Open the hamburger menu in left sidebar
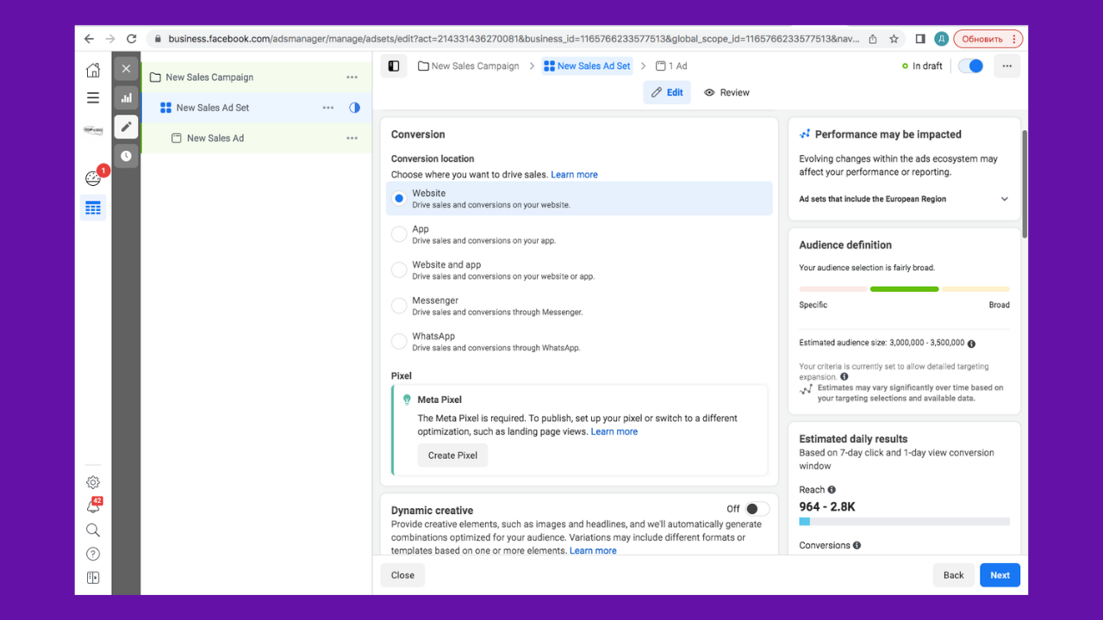This screenshot has height=620, width=1103. click(93, 98)
